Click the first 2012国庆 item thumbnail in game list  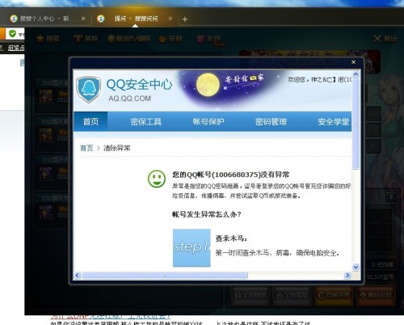tap(46, 96)
